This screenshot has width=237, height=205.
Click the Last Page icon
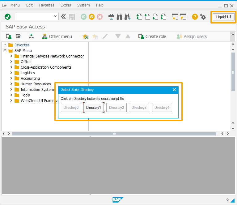click(x=163, y=17)
